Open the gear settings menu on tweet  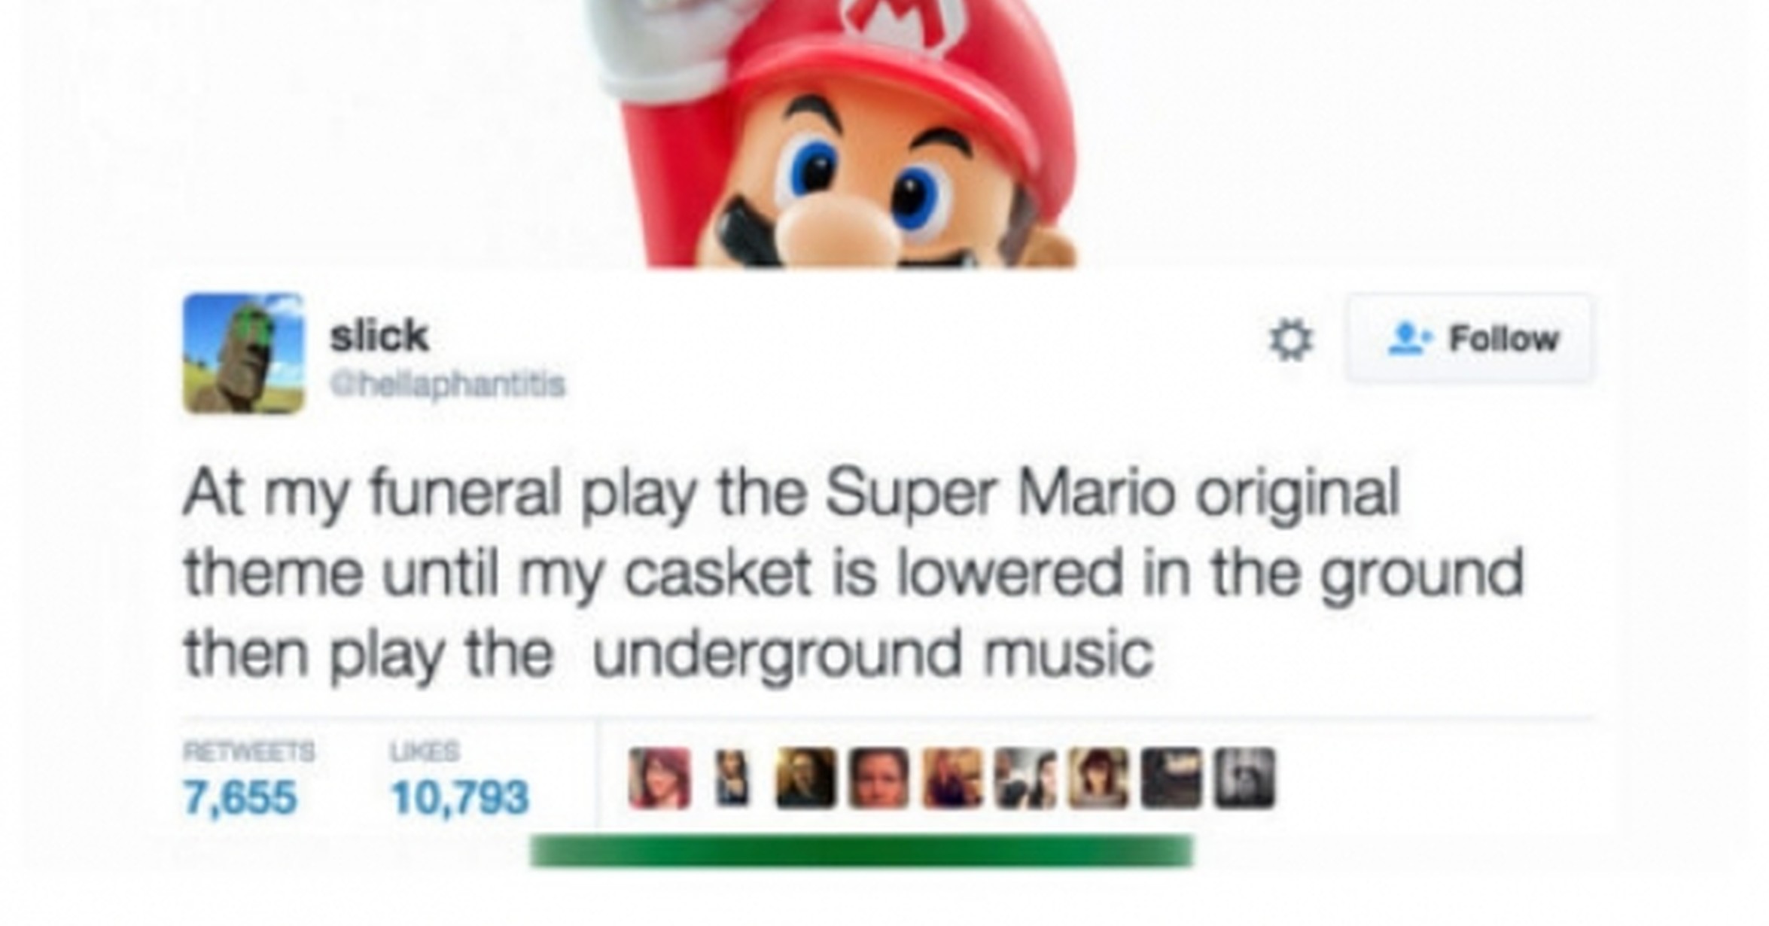(x=1290, y=340)
